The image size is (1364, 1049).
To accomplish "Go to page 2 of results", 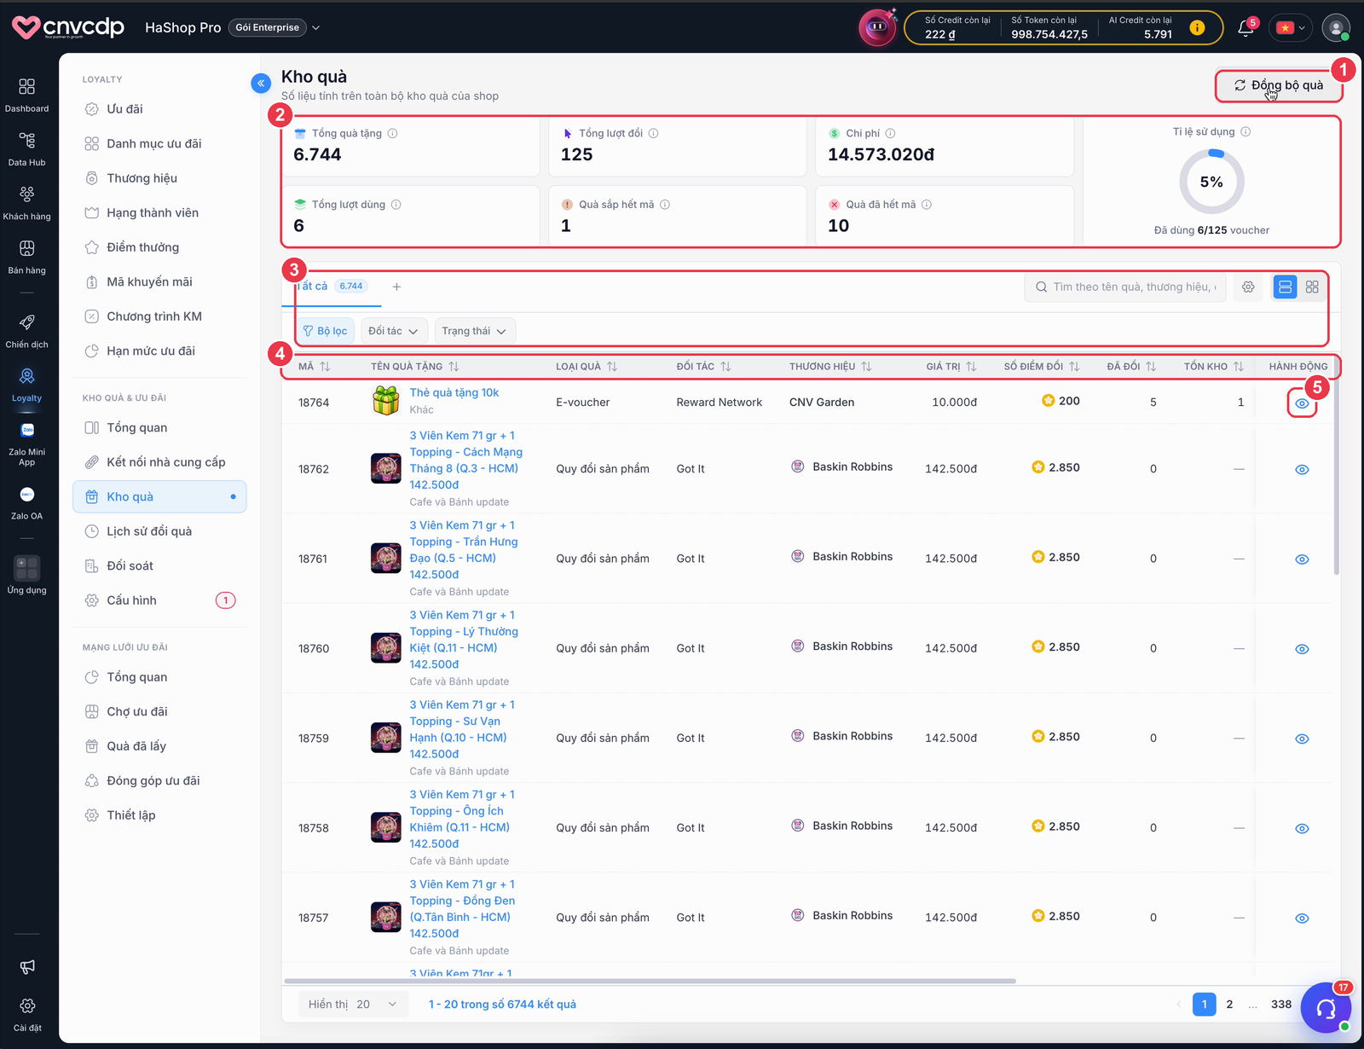I will 1229,1005.
